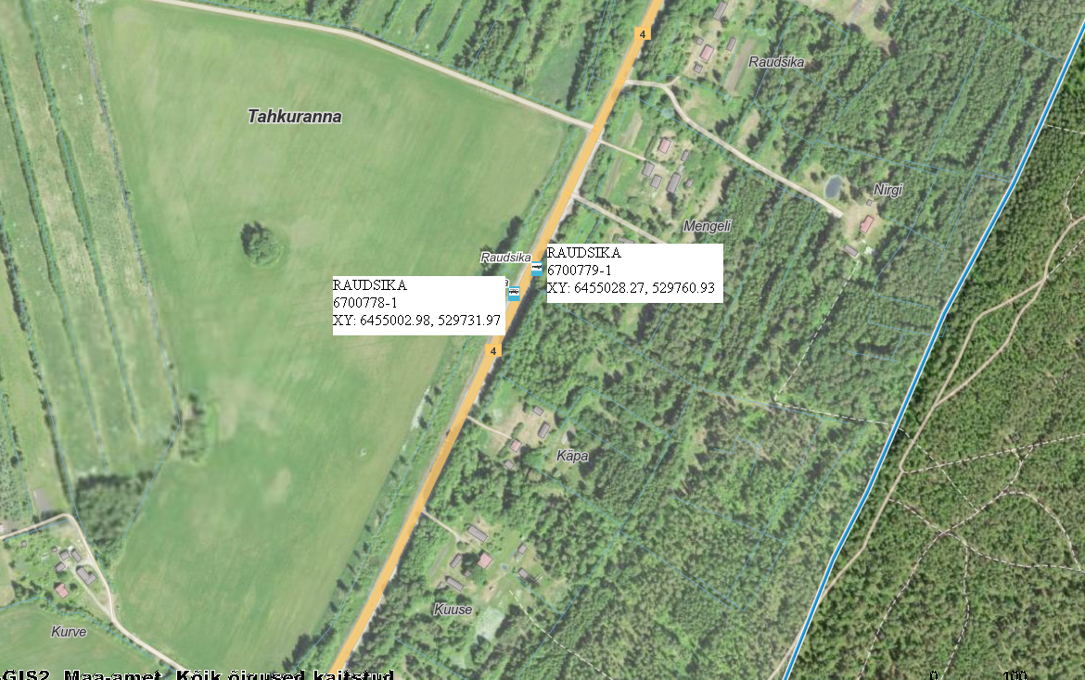Click the Kurve label at bottom left

(x=69, y=632)
